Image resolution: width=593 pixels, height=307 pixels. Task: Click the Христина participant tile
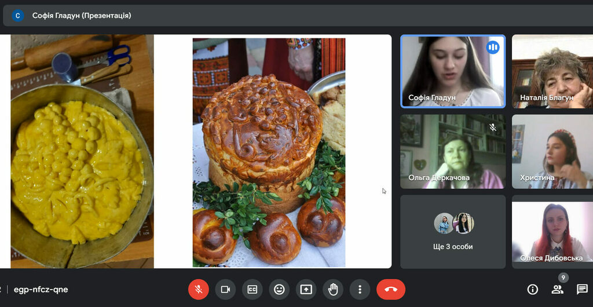click(552, 151)
